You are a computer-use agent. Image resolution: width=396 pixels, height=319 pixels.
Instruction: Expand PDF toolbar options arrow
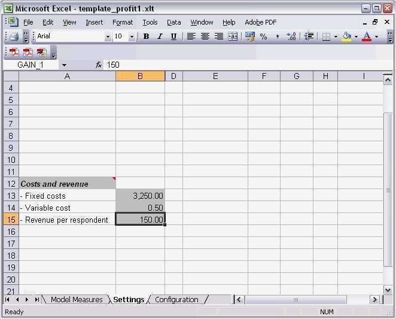54,54
